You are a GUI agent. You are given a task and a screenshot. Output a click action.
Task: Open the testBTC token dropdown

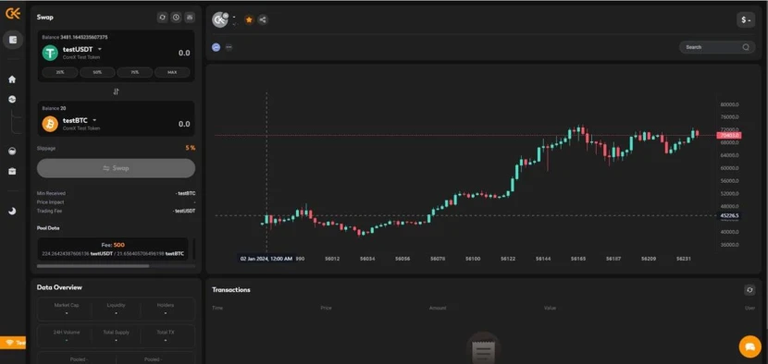[x=94, y=120]
